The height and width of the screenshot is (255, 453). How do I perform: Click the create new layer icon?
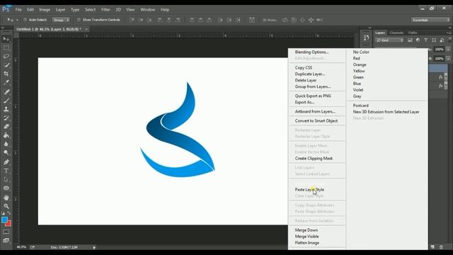click(x=432, y=247)
